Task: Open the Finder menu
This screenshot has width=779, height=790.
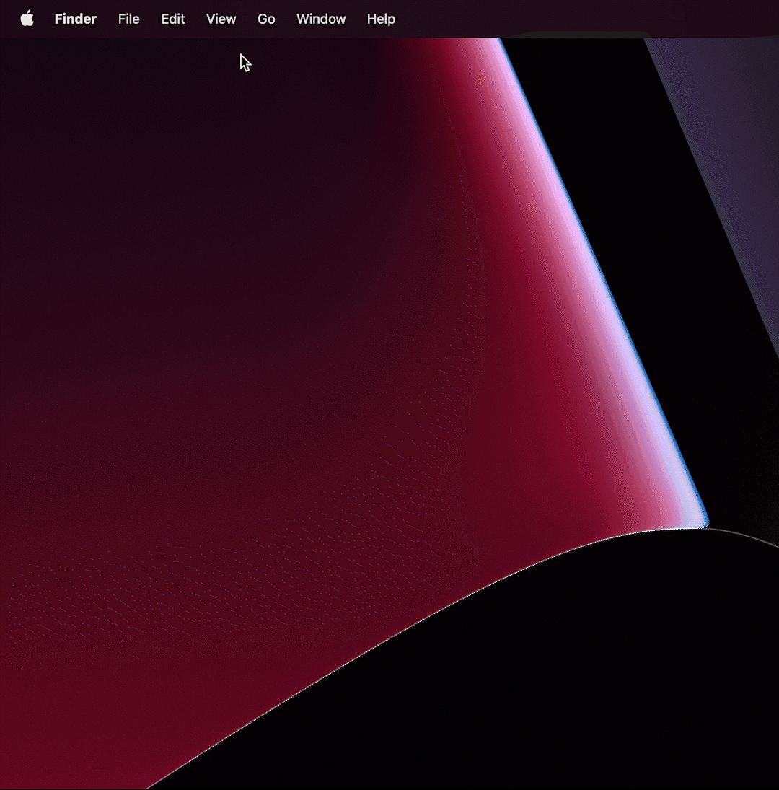Action: point(76,19)
